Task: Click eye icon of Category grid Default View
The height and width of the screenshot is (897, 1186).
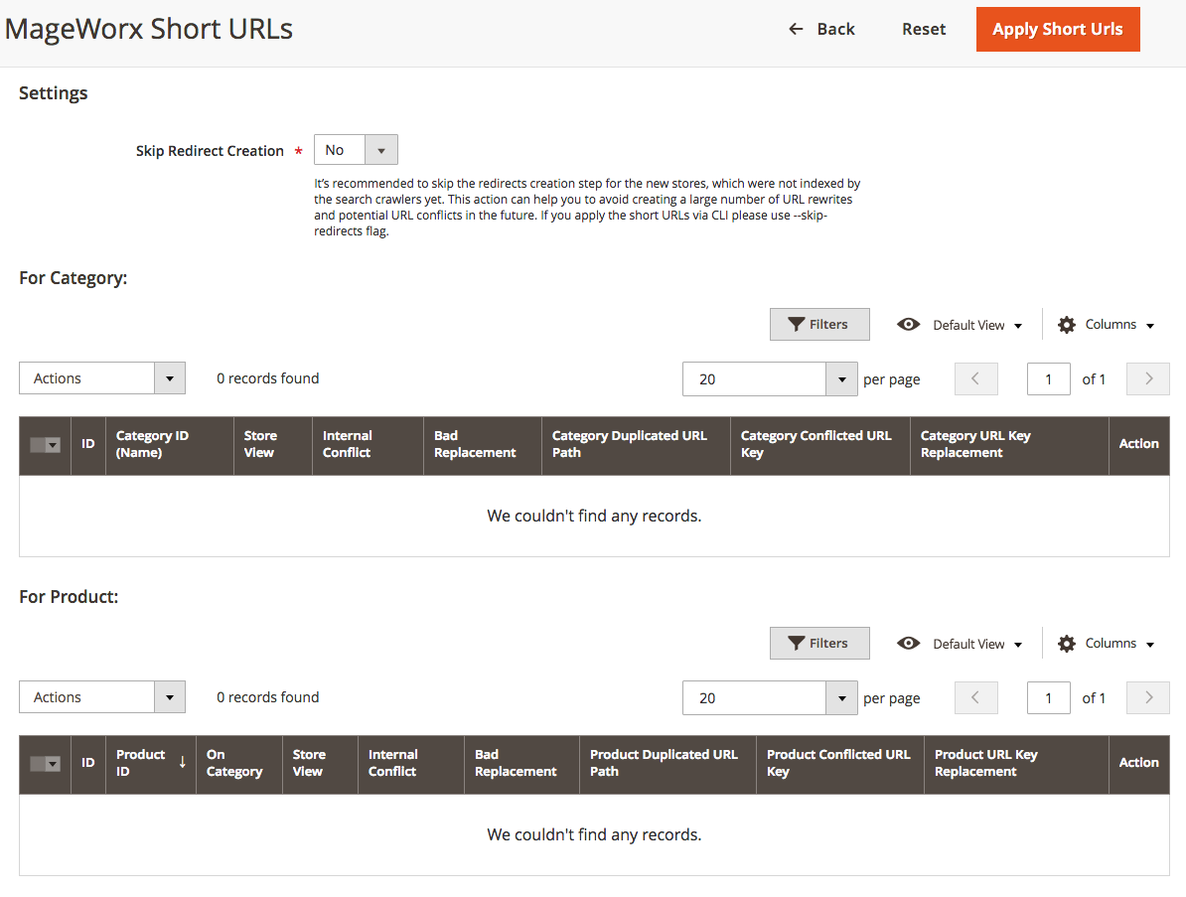Action: point(909,325)
